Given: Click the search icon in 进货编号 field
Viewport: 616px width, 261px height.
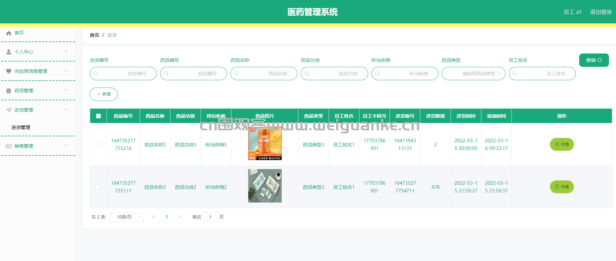Looking at the screenshot, I should point(96,74).
